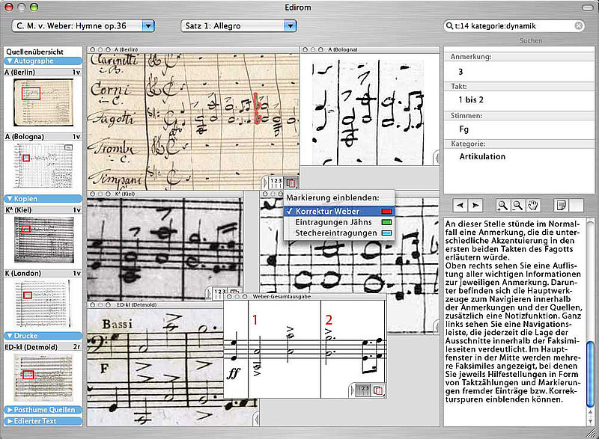Click the zoom in magnifier
Viewport: 599px width, 439px height.
pos(501,205)
